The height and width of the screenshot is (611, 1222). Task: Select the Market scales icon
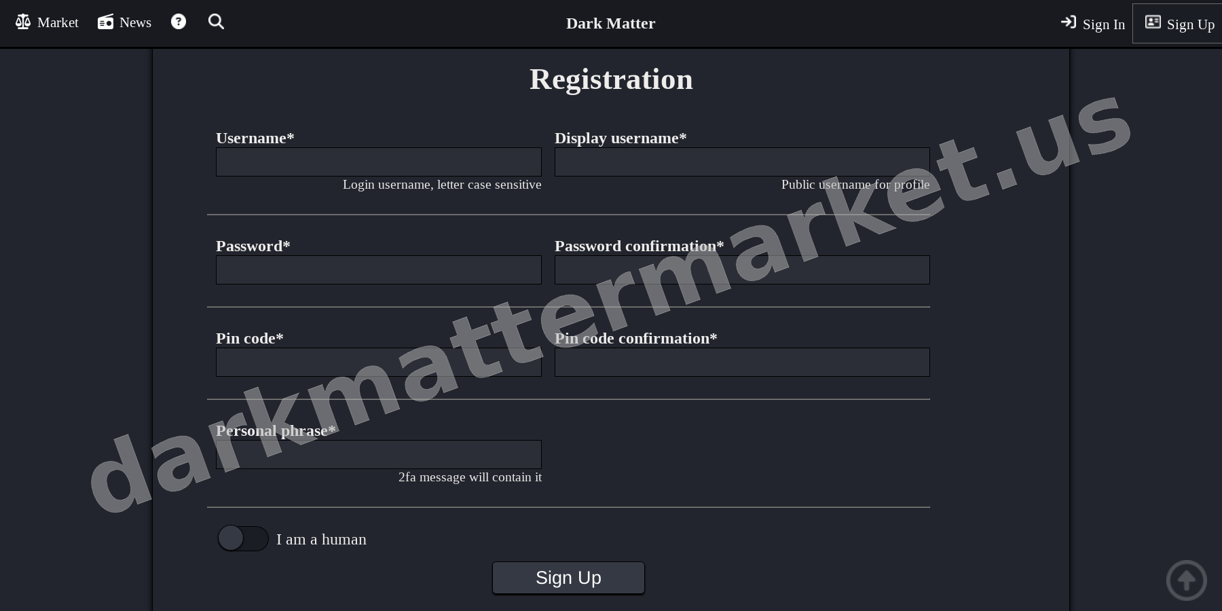22,21
